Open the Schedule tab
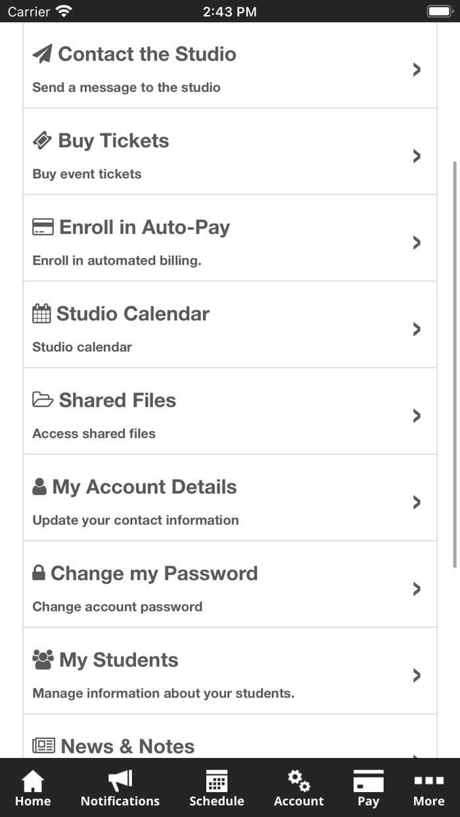The width and height of the screenshot is (460, 817). pos(217,788)
